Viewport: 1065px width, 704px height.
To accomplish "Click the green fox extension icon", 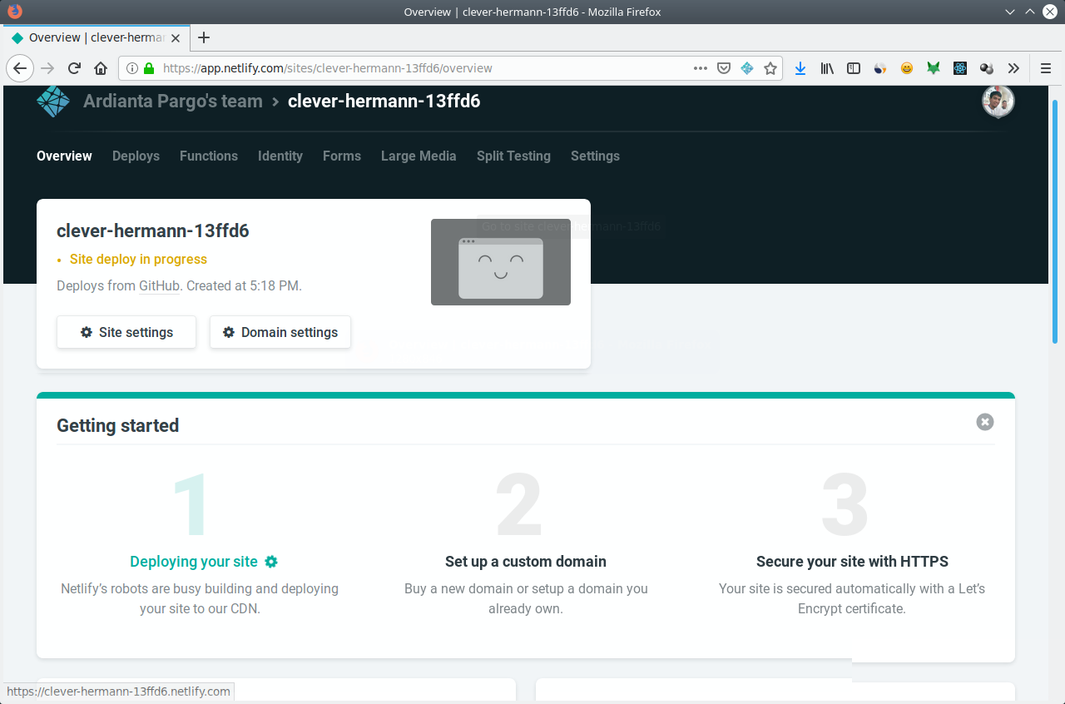I will (934, 68).
